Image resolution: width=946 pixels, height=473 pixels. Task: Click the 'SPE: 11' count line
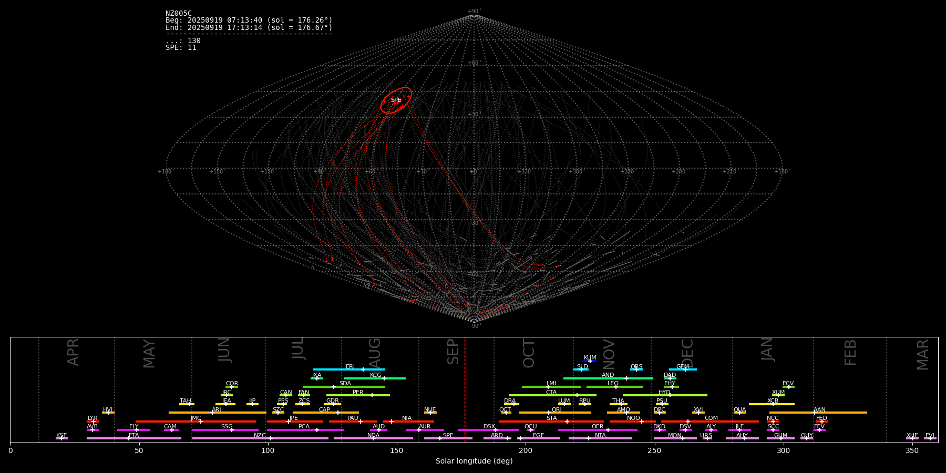181,48
